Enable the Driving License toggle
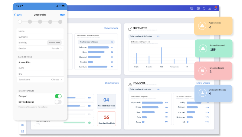 (x=58, y=102)
